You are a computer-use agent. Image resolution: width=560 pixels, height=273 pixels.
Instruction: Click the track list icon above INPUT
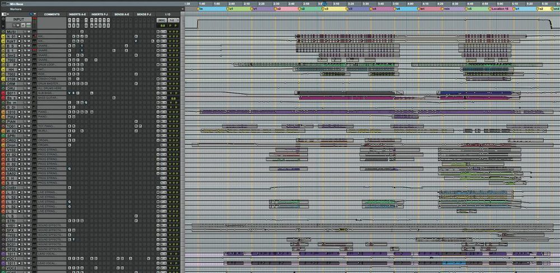pos(4,15)
